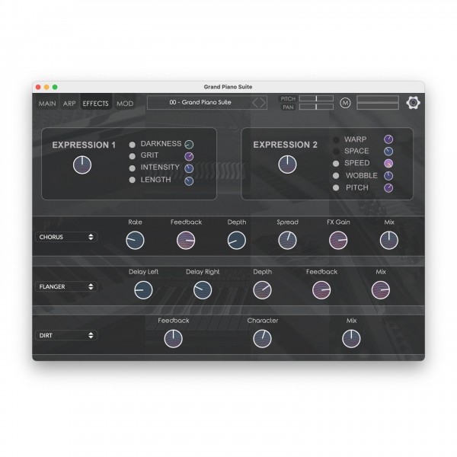Click the Chorus FX Gain knob
Image resolution: width=457 pixels, height=457 pixels.
coord(338,241)
